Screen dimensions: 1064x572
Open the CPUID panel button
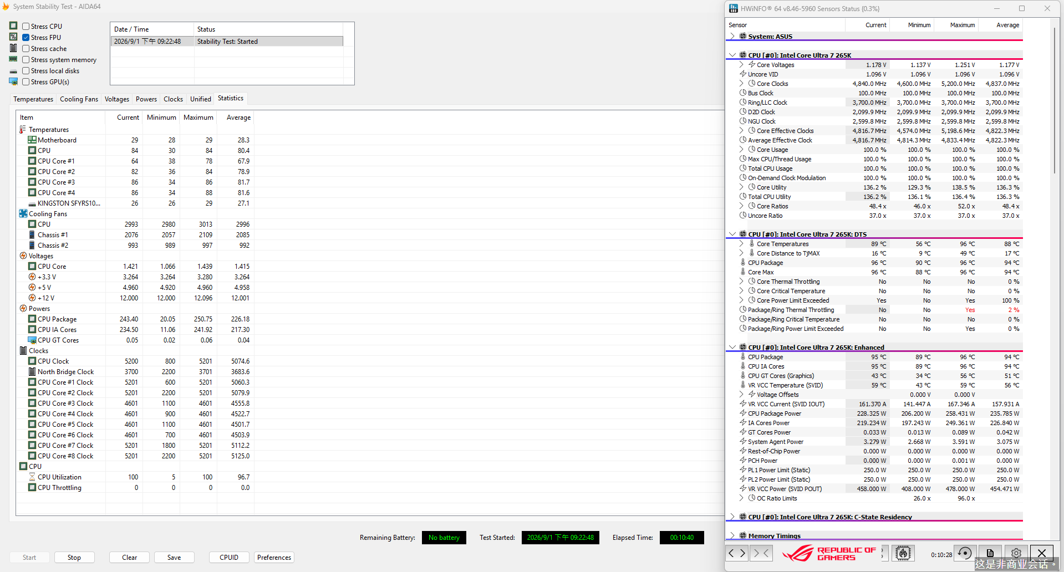coord(229,558)
